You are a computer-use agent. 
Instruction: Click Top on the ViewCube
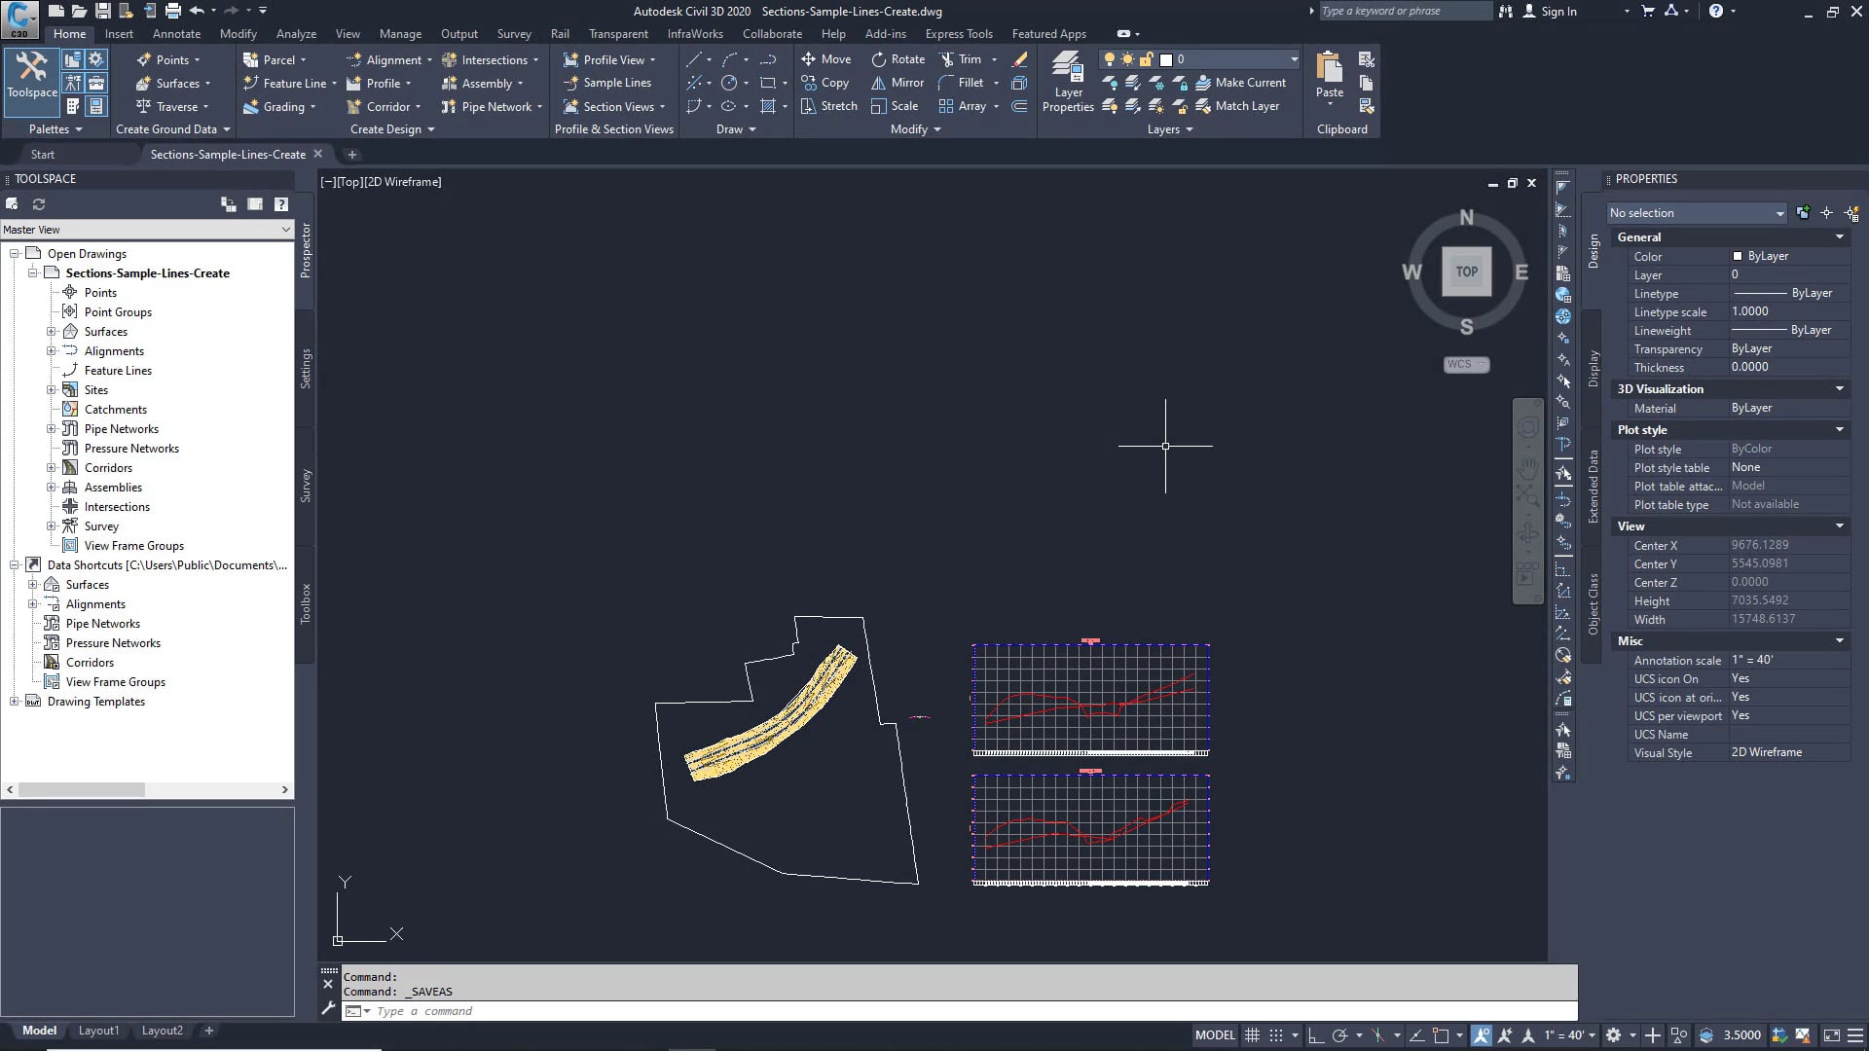(1467, 272)
